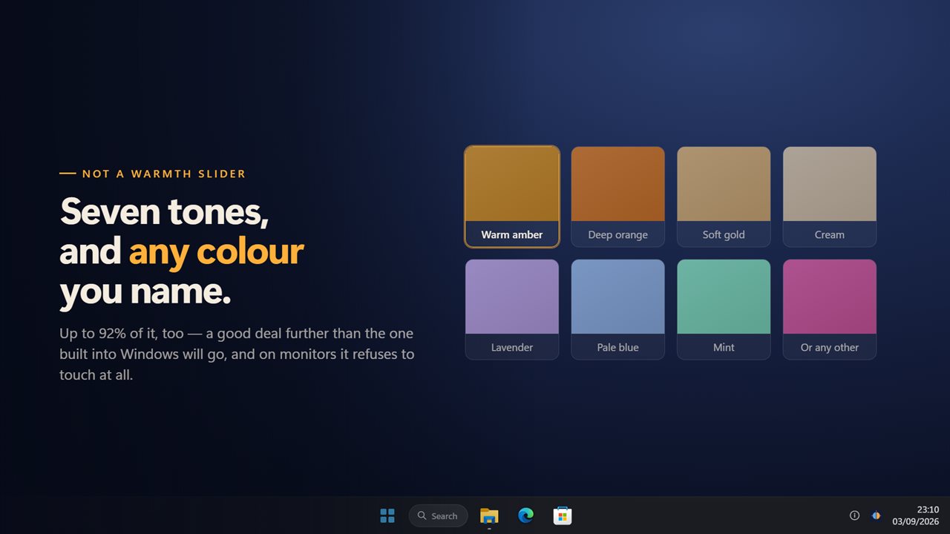Click the 'you name.' heading line
This screenshot has height=534, width=950.
[145, 292]
